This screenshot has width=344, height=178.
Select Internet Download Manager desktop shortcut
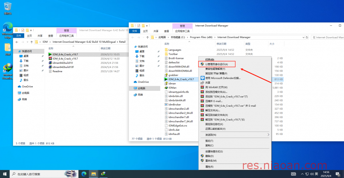8,71
